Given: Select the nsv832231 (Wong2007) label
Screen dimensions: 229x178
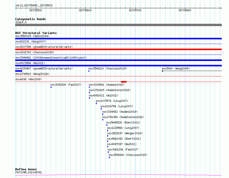Looking at the screenshot, I should 31,41.
